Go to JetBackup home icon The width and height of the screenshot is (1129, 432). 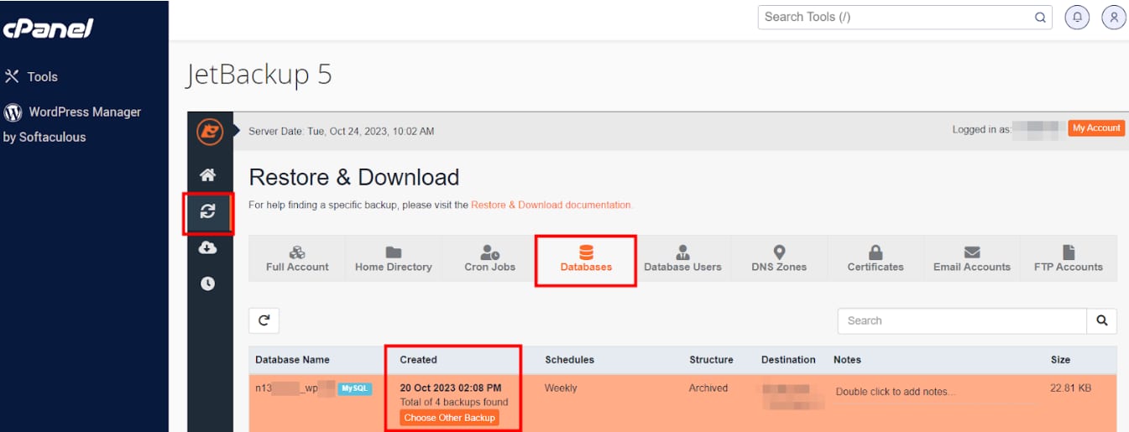point(207,175)
